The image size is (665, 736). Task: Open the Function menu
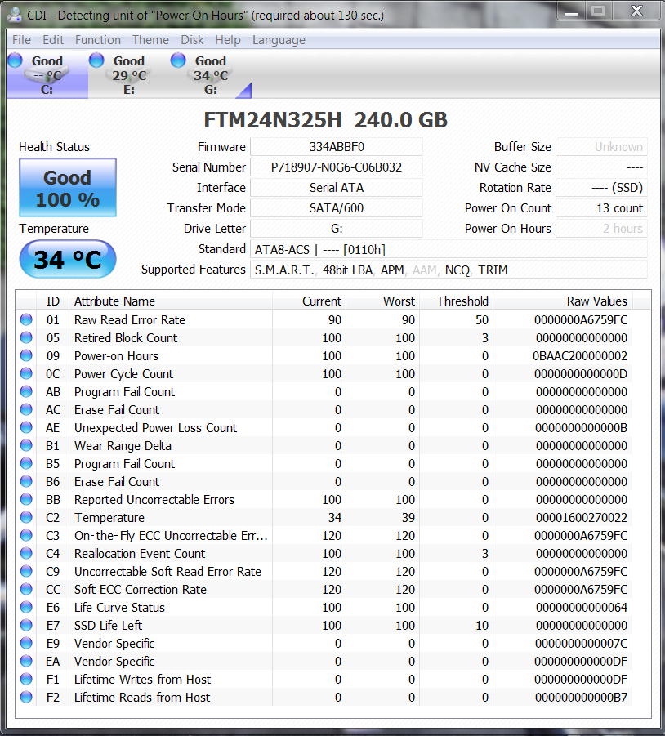(x=98, y=40)
